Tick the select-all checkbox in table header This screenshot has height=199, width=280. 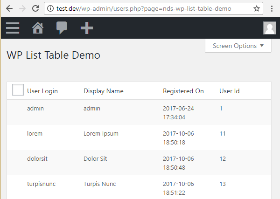(x=18, y=89)
